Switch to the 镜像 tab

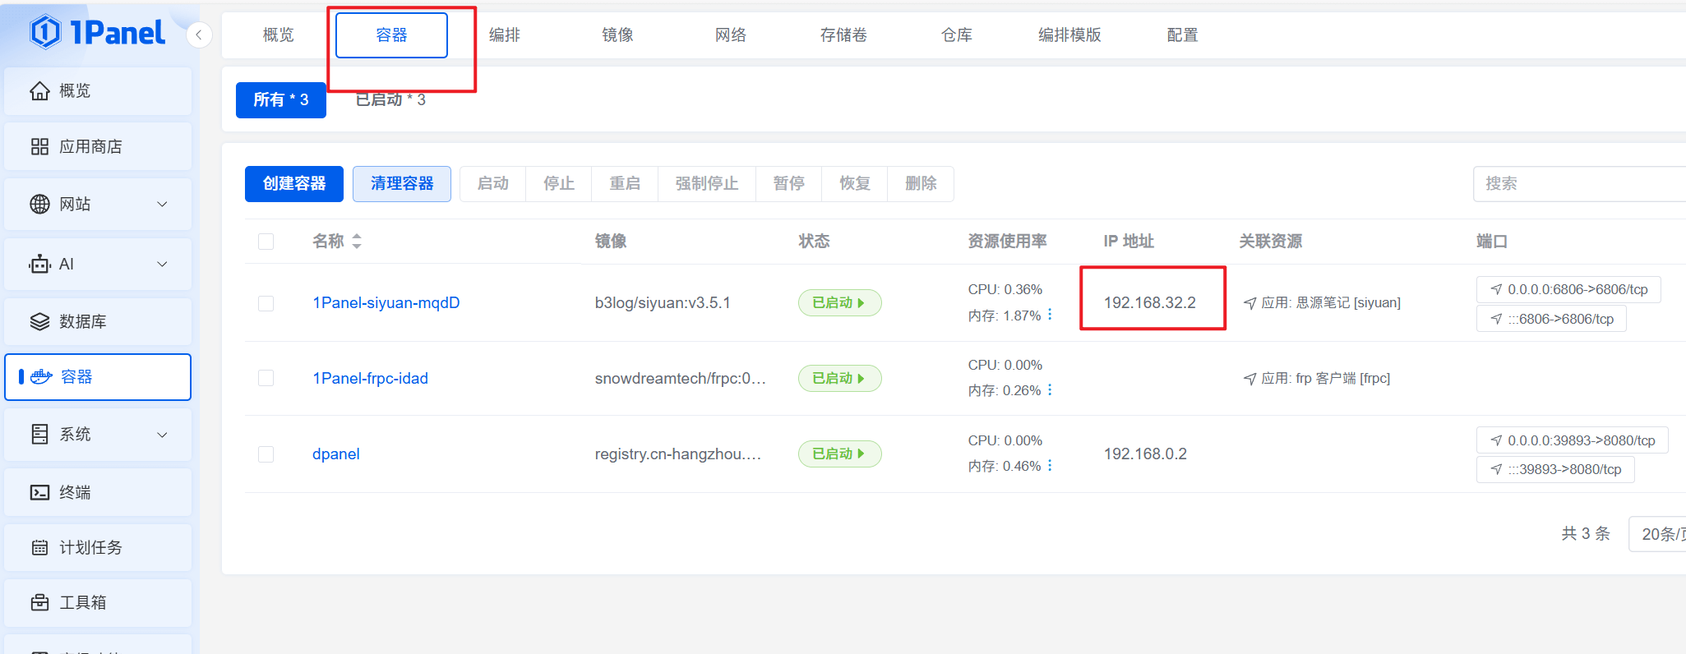(617, 35)
